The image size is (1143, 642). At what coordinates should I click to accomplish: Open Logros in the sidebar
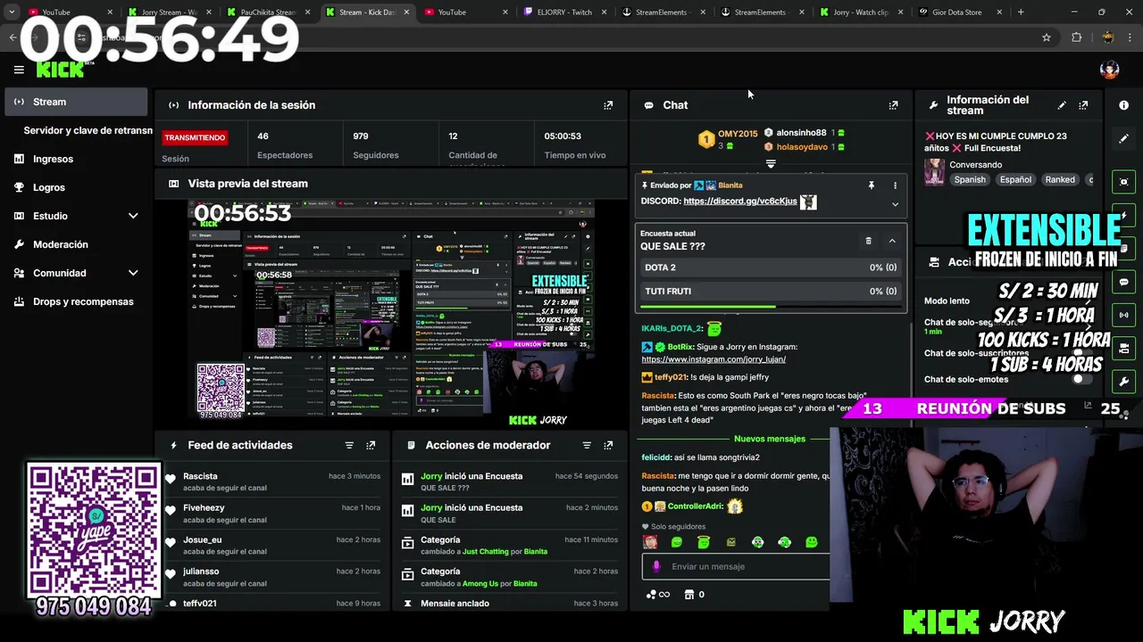click(x=76, y=187)
